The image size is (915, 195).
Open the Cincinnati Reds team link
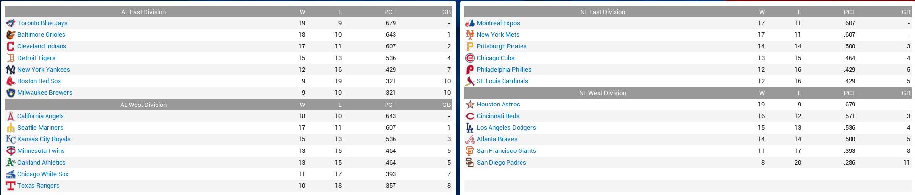click(x=498, y=116)
